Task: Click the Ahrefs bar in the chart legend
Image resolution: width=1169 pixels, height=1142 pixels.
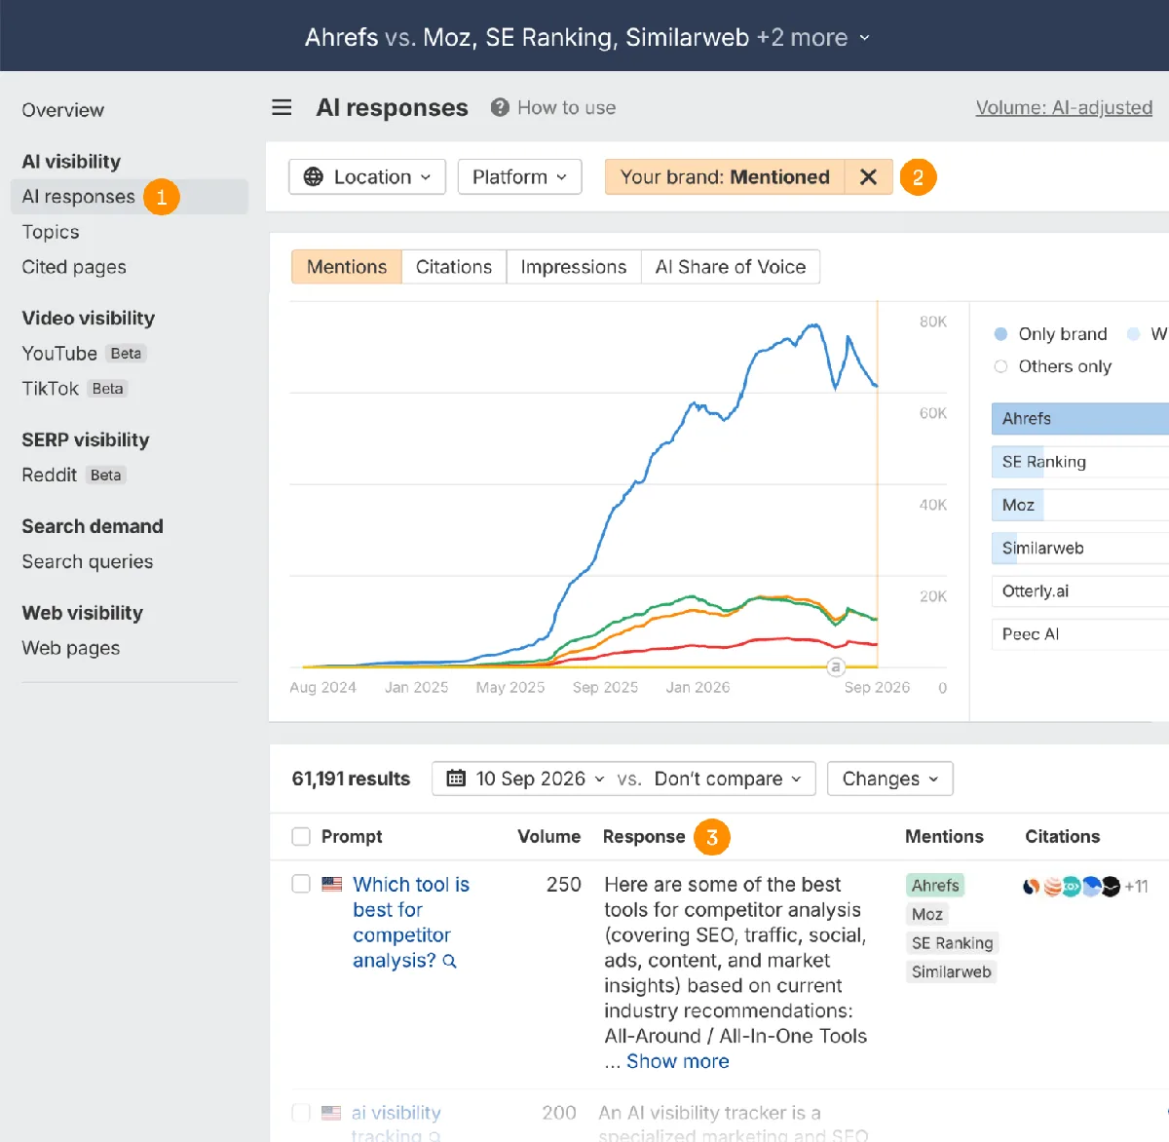Action: click(x=1079, y=419)
